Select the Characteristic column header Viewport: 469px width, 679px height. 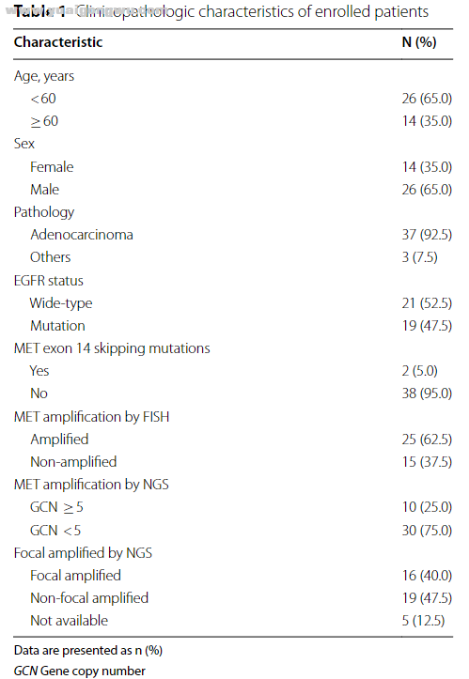pos(58,42)
